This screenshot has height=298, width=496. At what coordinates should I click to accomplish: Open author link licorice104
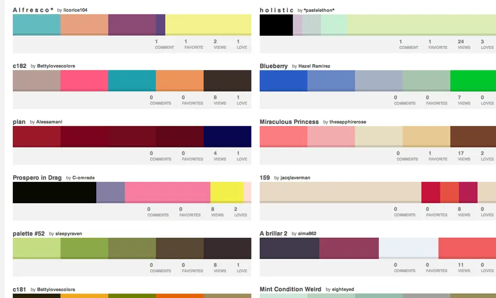pyautogui.click(x=75, y=10)
